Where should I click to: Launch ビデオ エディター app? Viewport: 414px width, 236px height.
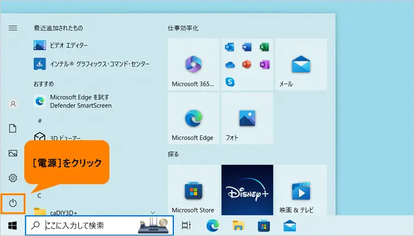point(61,46)
